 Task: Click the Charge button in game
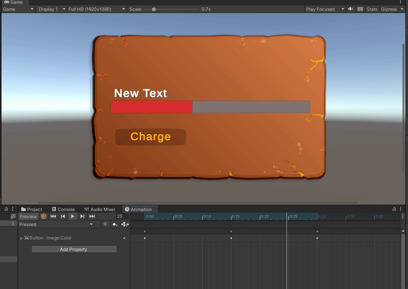pos(151,137)
